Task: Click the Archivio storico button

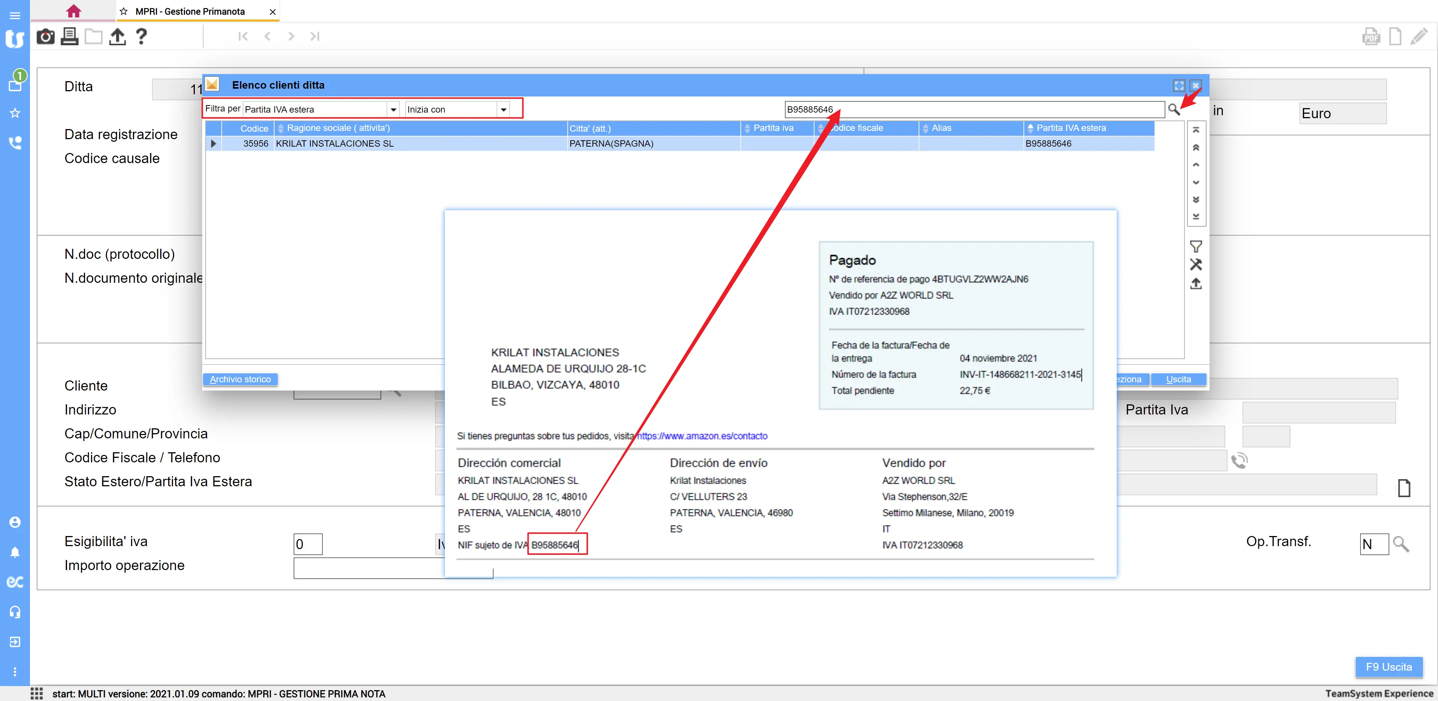Action: [240, 379]
